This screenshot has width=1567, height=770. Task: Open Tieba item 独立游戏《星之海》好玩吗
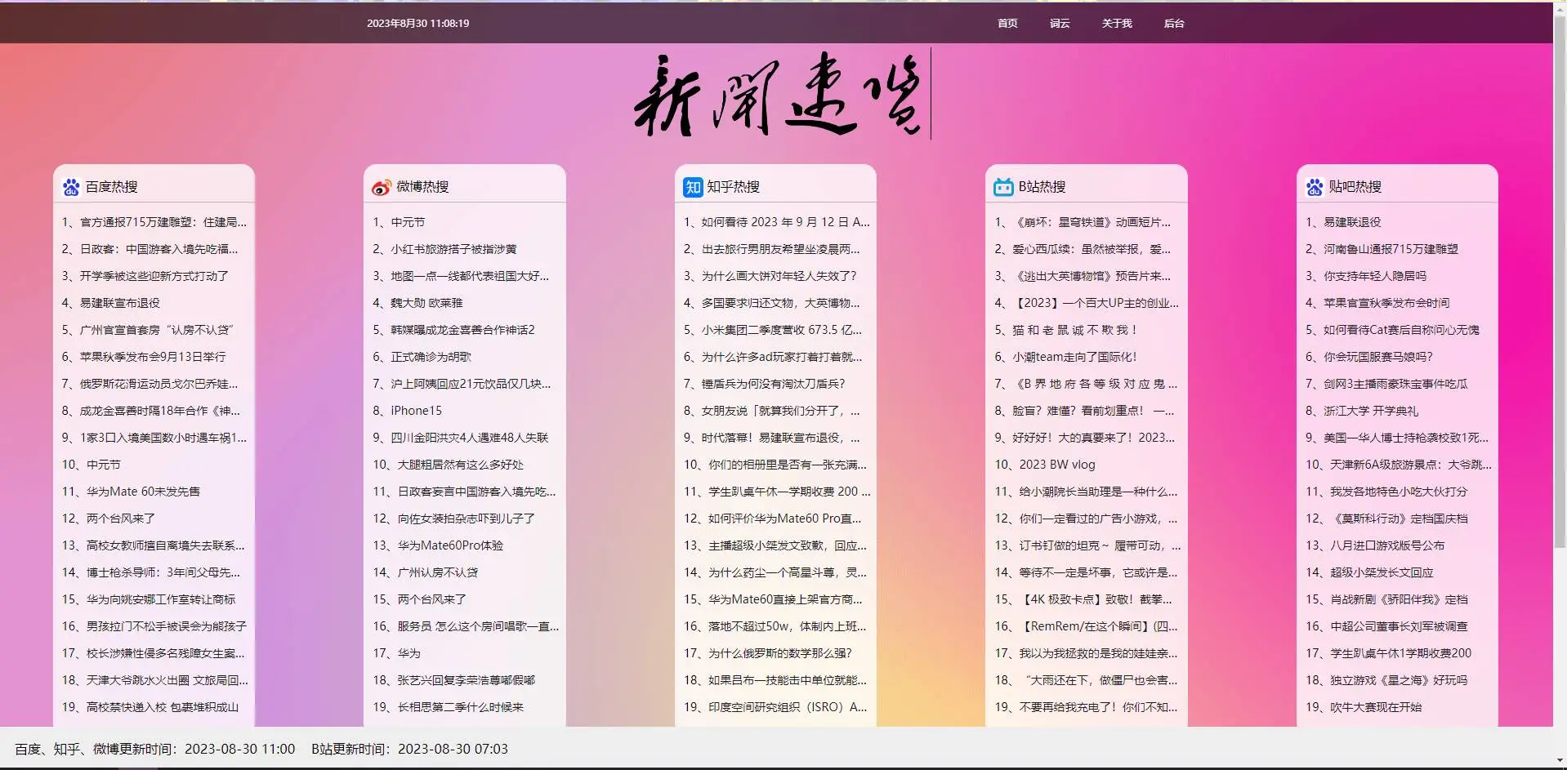1386,680
